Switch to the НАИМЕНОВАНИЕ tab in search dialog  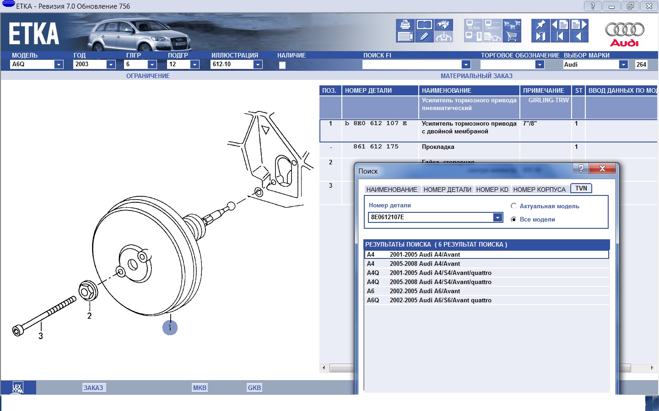pyautogui.click(x=392, y=190)
